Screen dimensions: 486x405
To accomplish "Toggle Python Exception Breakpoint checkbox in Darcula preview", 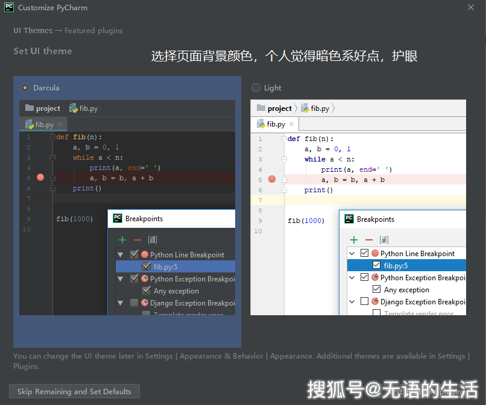I will coord(134,278).
